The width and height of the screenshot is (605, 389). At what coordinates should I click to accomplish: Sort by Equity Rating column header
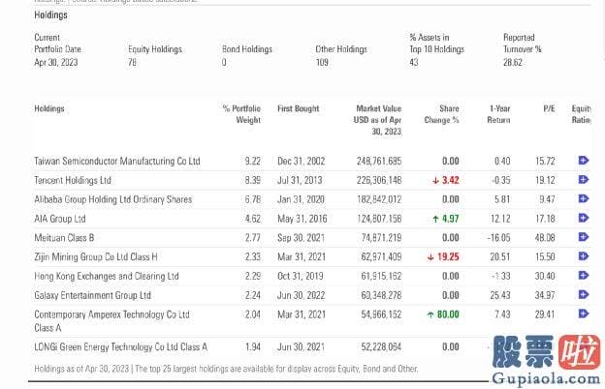(581, 114)
